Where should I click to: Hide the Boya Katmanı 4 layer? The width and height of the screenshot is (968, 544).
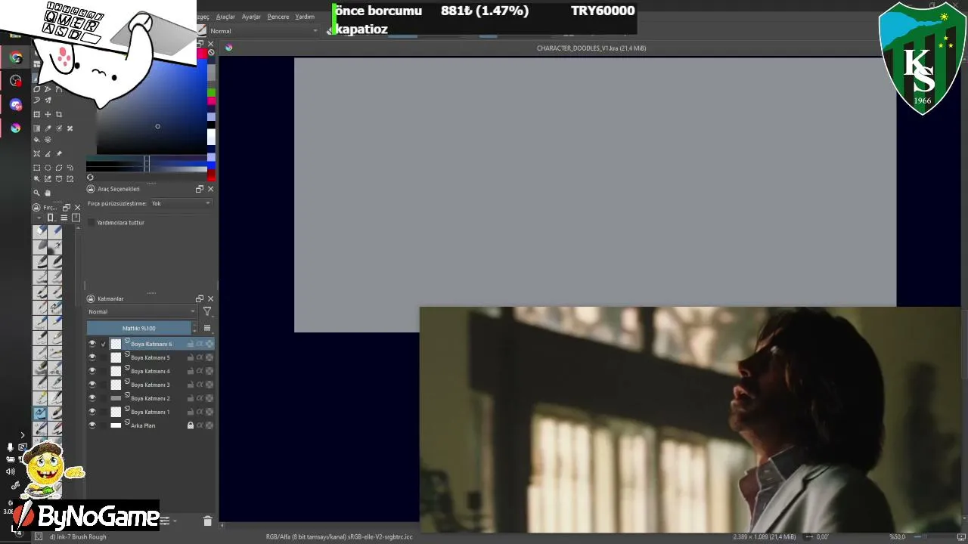(92, 371)
